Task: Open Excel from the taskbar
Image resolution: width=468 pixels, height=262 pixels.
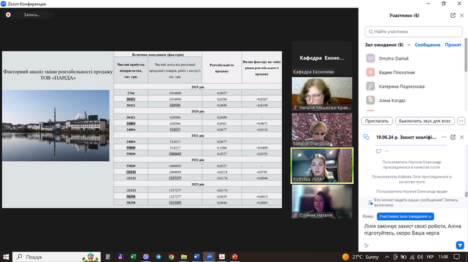Action: point(133,257)
